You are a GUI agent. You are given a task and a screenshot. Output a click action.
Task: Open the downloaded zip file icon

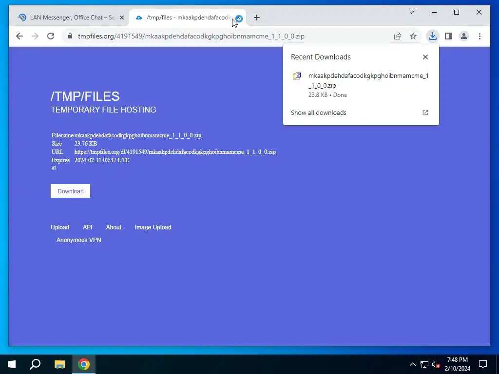pyautogui.click(x=297, y=76)
